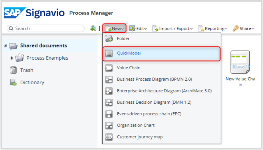
Task: Click the SAP Signavio logo
Action: (34, 13)
